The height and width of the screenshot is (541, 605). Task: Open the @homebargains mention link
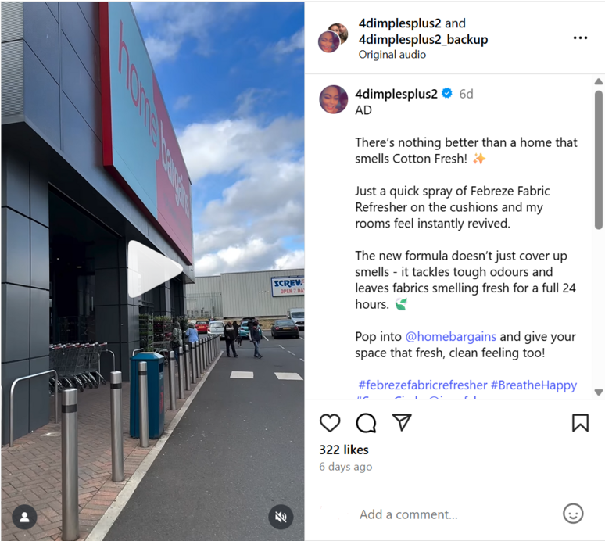pos(451,336)
